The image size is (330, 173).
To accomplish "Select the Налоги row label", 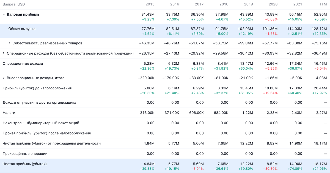I will (9, 113).
